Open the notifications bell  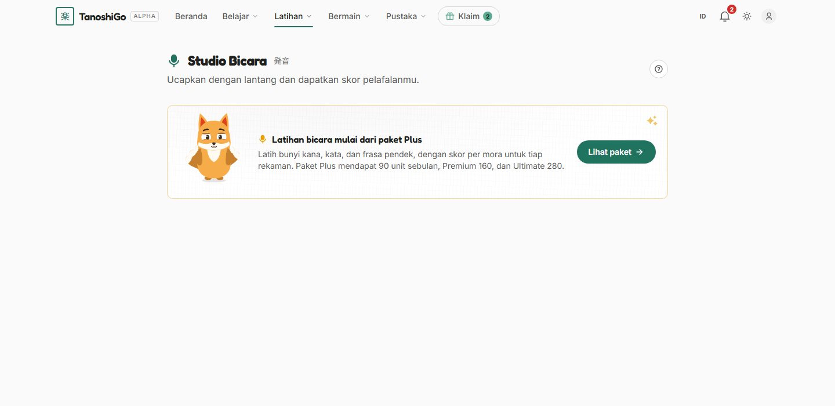click(x=725, y=16)
